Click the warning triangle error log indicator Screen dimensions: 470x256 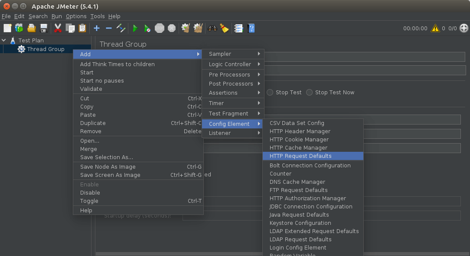[435, 28]
